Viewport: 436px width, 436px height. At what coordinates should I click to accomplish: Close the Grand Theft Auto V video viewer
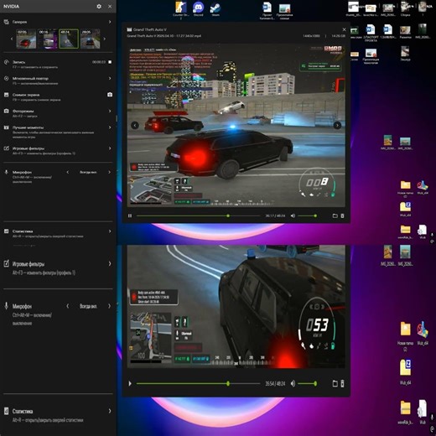click(345, 29)
